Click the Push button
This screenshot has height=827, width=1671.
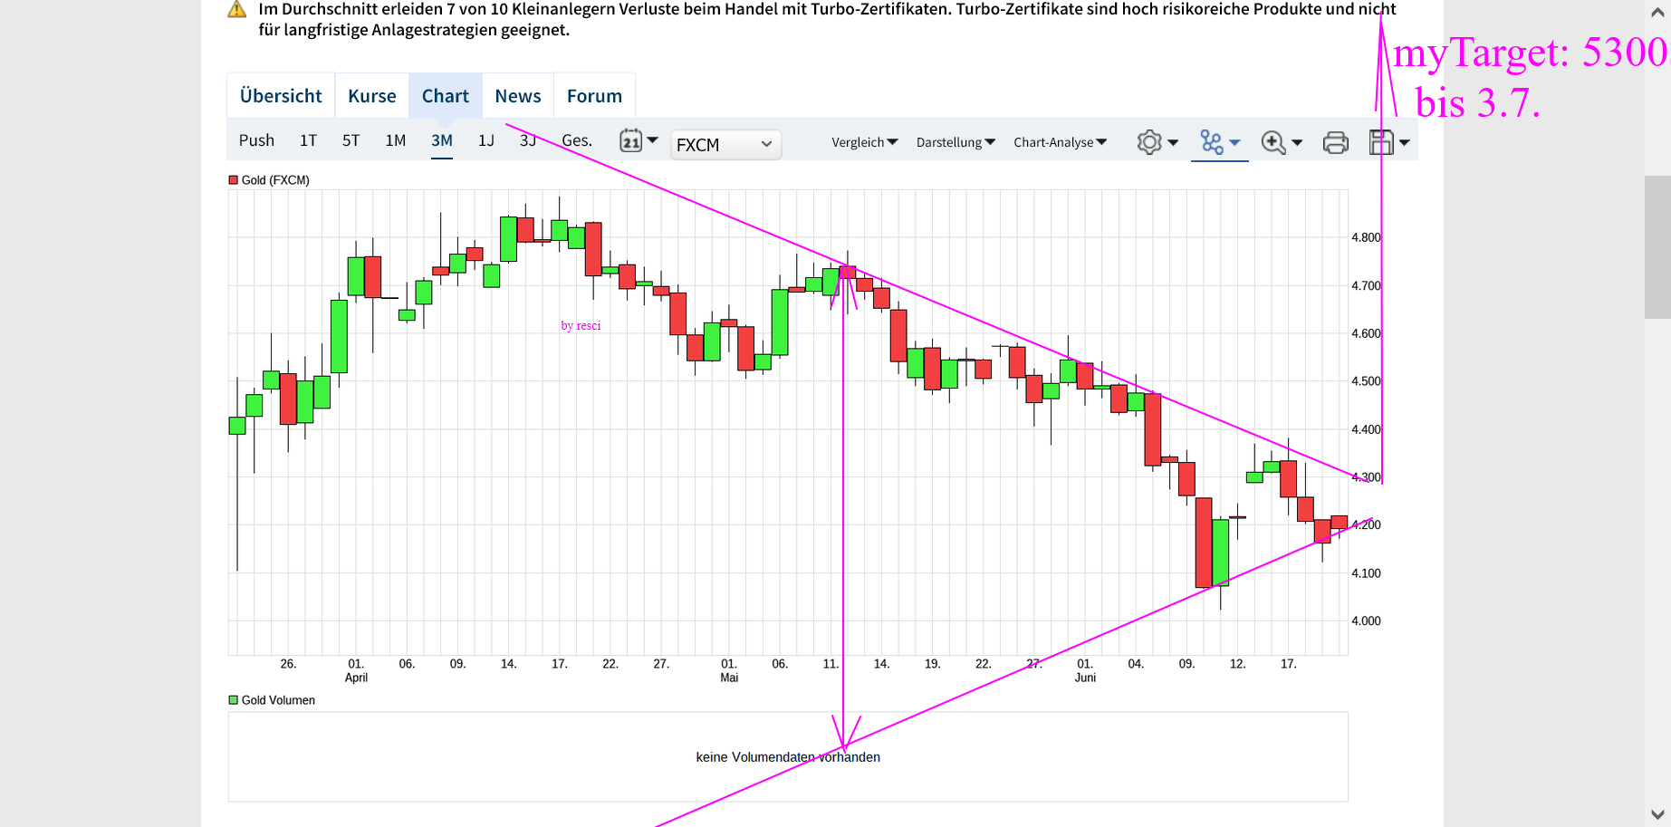point(256,140)
